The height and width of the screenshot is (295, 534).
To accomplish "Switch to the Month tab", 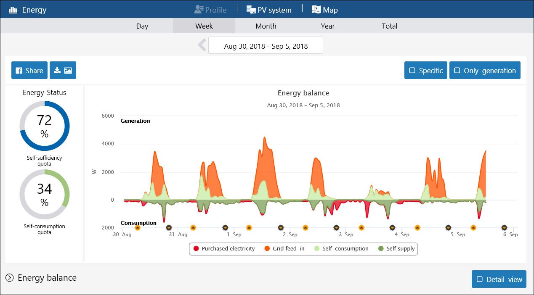I will 266,26.
